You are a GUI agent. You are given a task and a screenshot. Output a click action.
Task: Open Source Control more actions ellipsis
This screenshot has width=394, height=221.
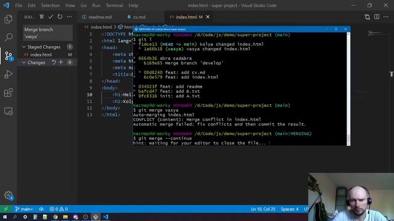tap(69, 17)
